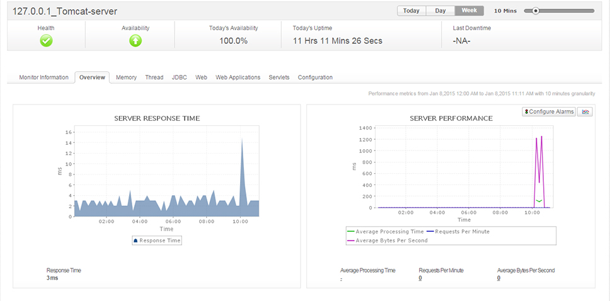Open the JDBC tab

tap(180, 77)
